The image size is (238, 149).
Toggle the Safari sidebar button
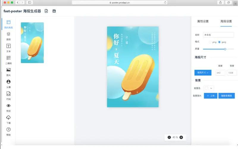29,2
